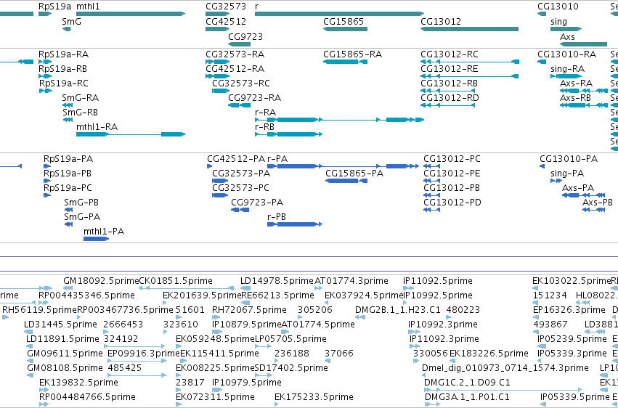Open the r-PA protein feature
The width and height of the screenshot is (618, 408).
(x=343, y=166)
